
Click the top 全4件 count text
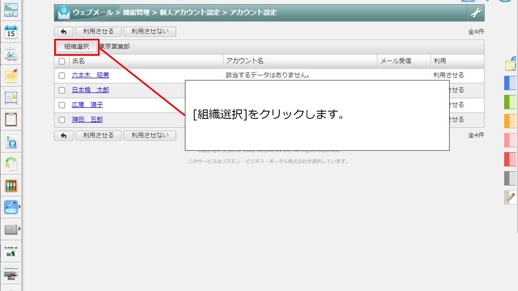coord(476,32)
